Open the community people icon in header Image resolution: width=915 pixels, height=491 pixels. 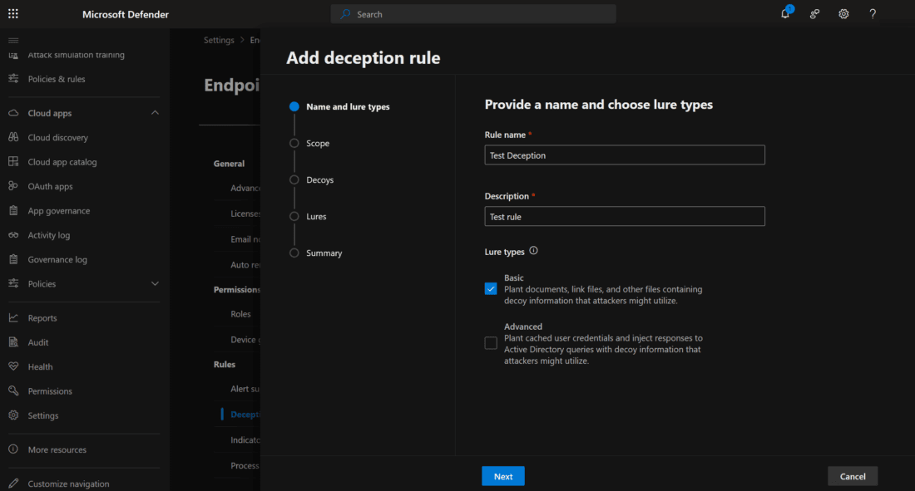[x=814, y=14]
